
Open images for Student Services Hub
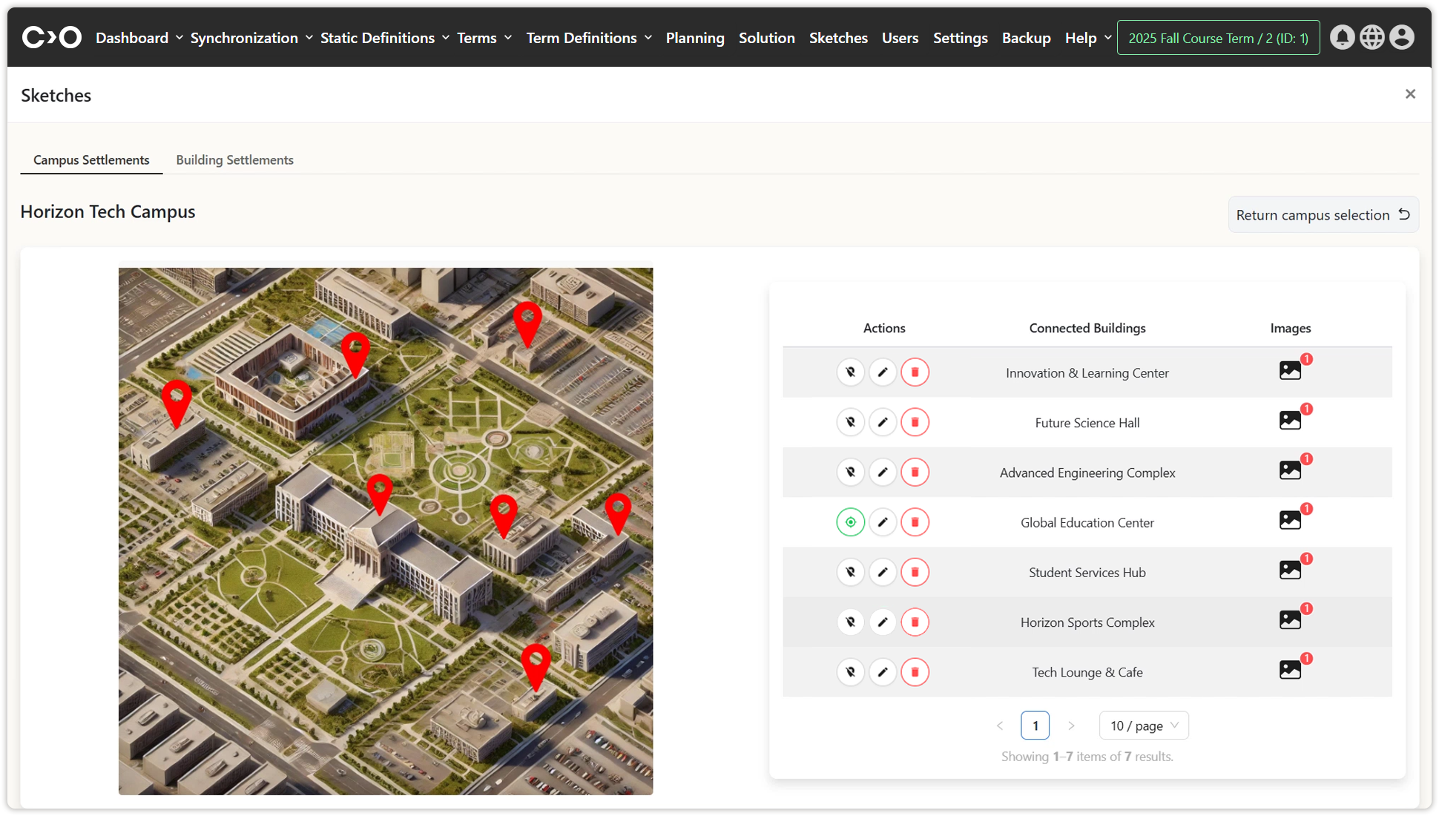[x=1290, y=570]
